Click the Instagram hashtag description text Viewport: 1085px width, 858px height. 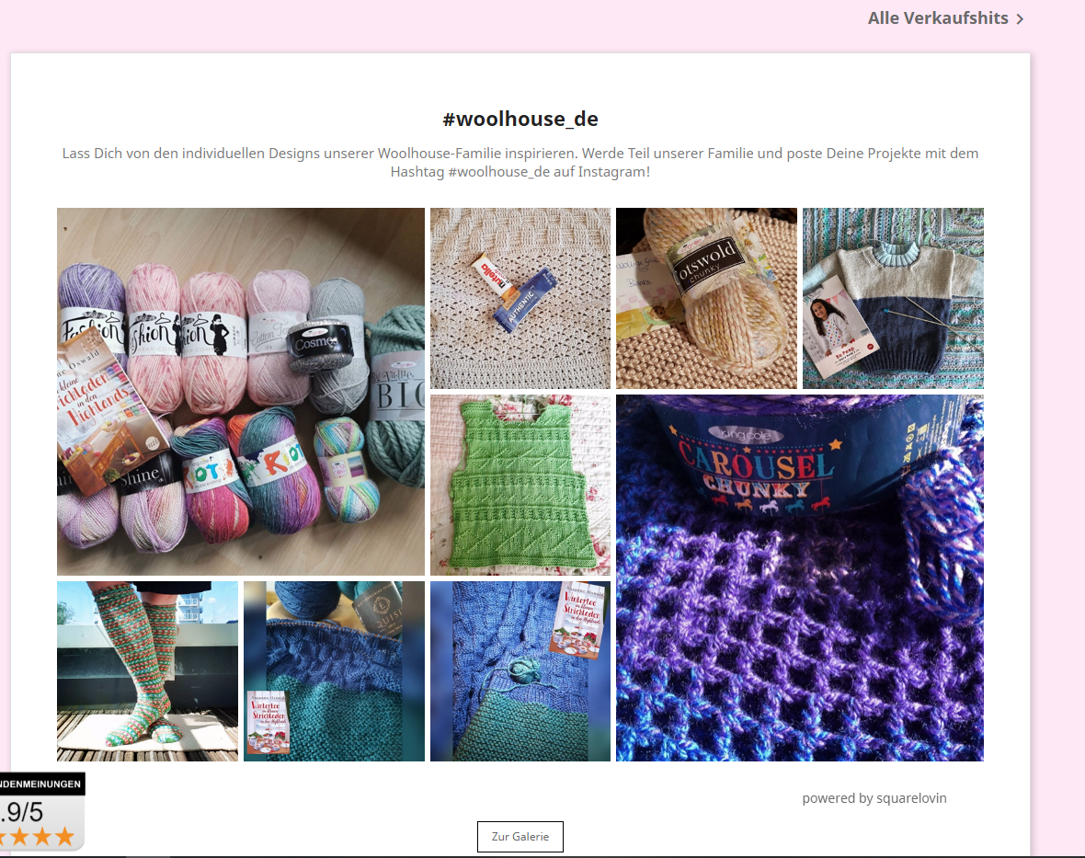point(520,163)
